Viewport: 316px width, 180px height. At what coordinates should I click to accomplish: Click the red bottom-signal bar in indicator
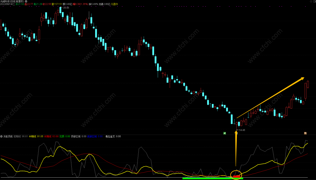click(237, 176)
